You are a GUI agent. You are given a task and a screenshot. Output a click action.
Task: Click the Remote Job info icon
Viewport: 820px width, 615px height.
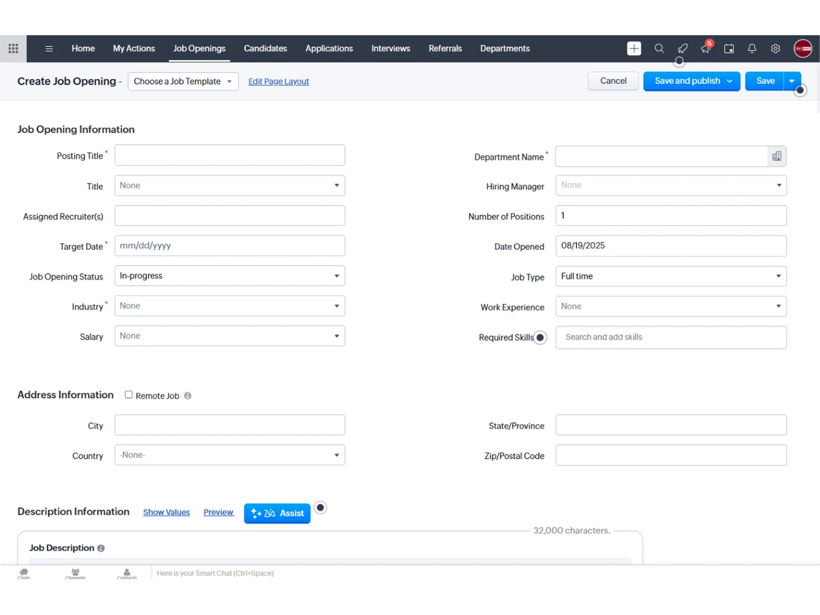188,396
